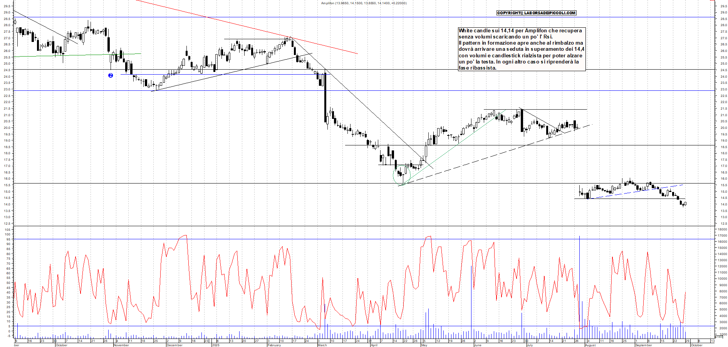728x347 pixels.
Task: Select the last white candle near 14.14
Action: tap(685, 204)
